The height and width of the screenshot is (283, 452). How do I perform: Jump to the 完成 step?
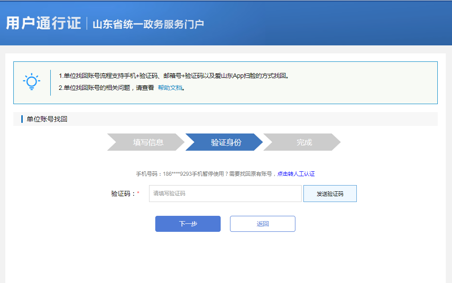coord(304,142)
